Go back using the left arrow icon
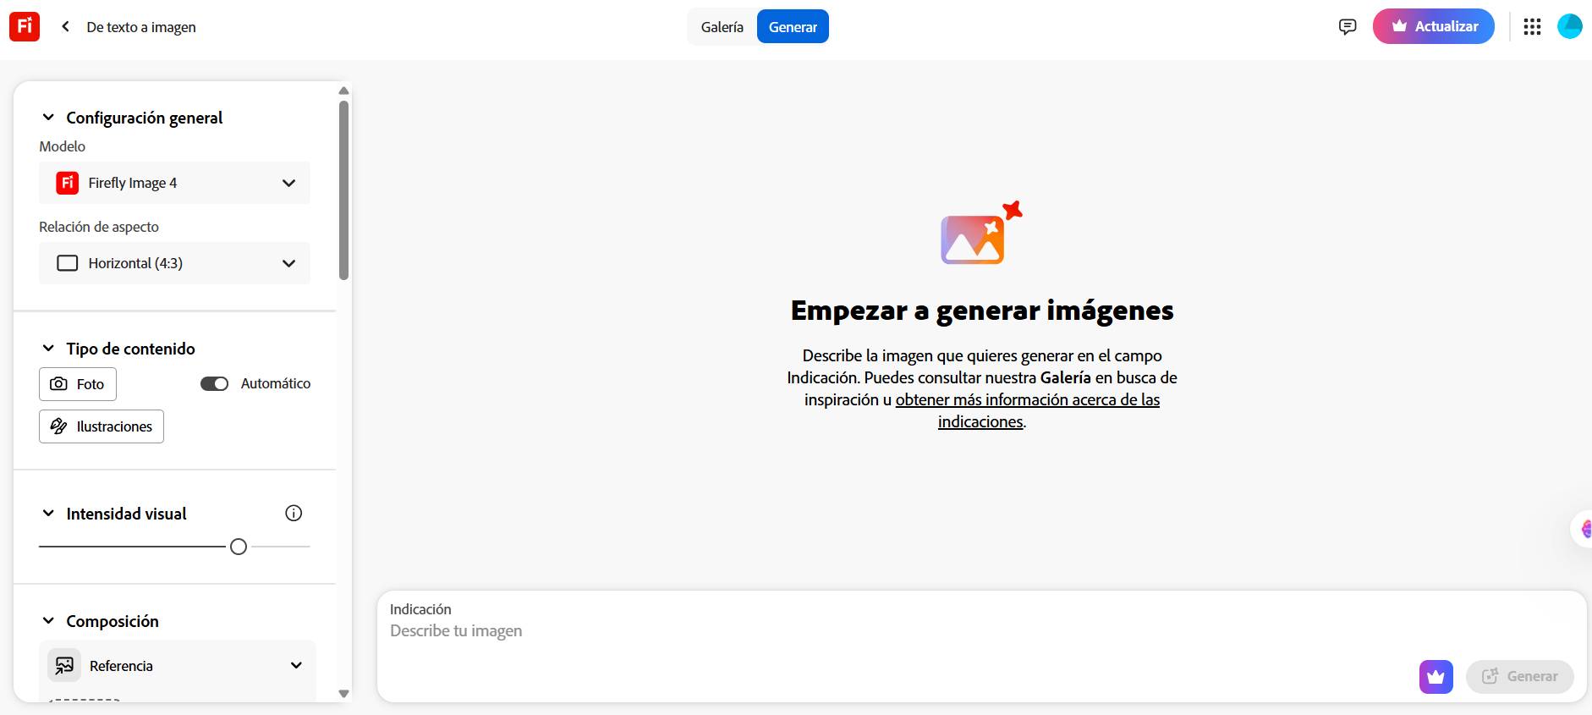1592x715 pixels. [65, 27]
